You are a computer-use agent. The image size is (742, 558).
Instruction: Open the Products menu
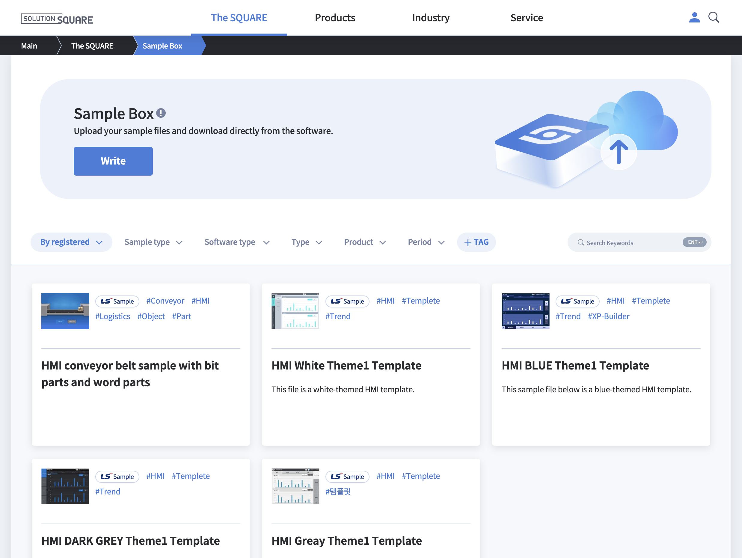click(x=335, y=18)
